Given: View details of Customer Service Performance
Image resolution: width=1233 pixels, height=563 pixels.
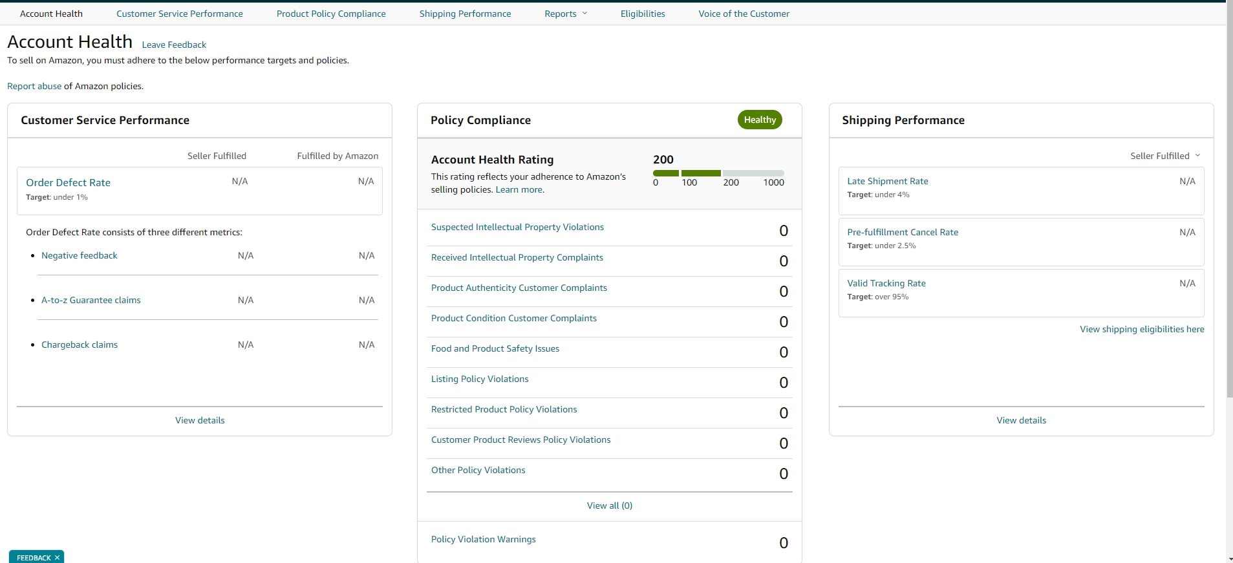Looking at the screenshot, I should coord(200,420).
